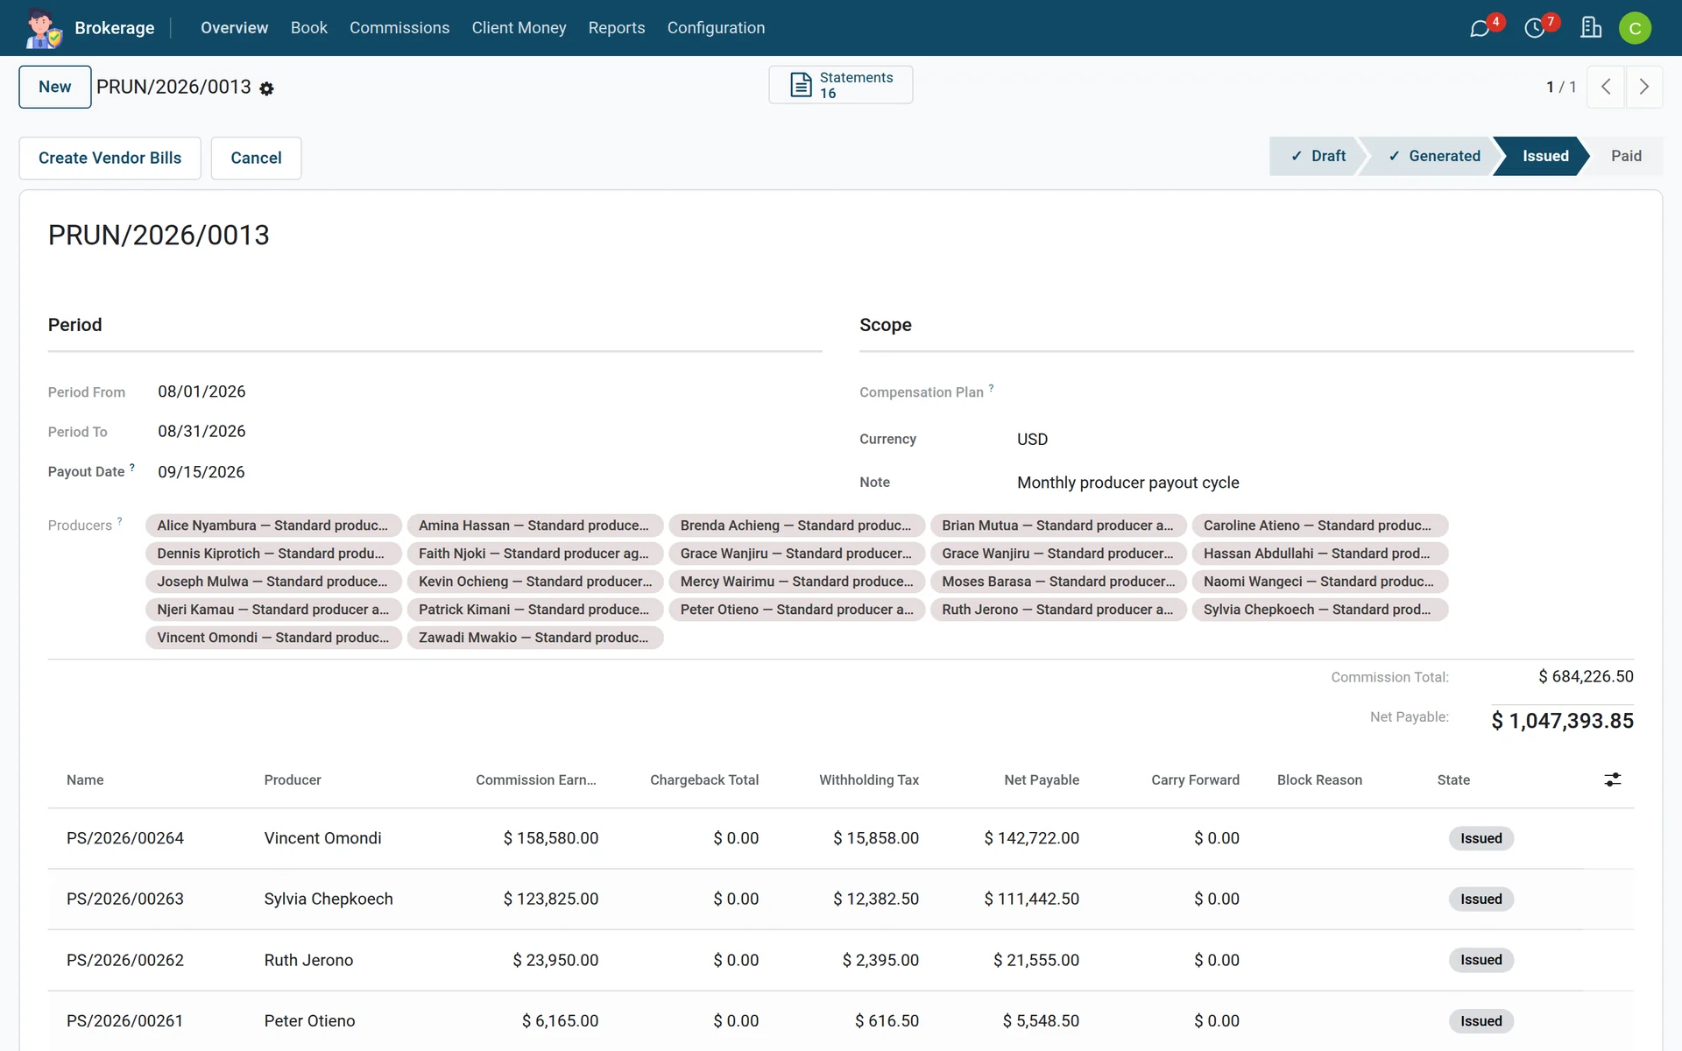
Task: Click Issued badge in Vincent Omondi row
Action: pyautogui.click(x=1481, y=838)
